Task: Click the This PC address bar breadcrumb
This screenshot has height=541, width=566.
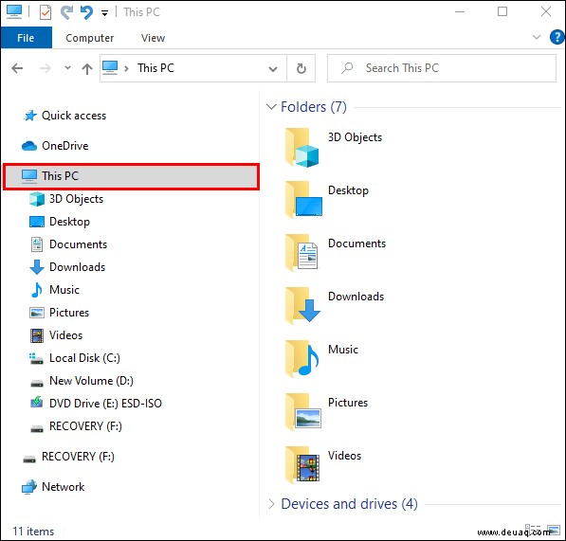Action: point(155,68)
